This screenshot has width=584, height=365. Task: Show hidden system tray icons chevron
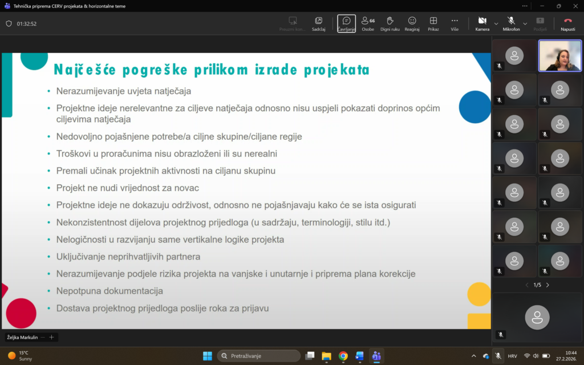point(473,356)
